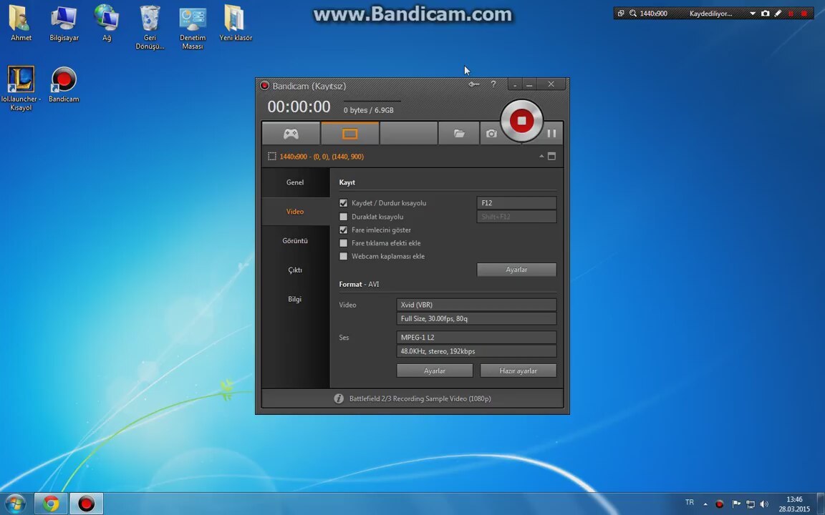
Task: Toggle fullscreen target window icon
Action: 551,156
